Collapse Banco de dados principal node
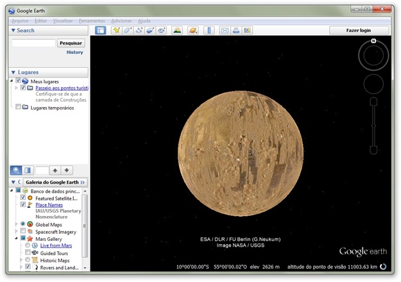This screenshot has width=401, height=282. tap(12, 190)
